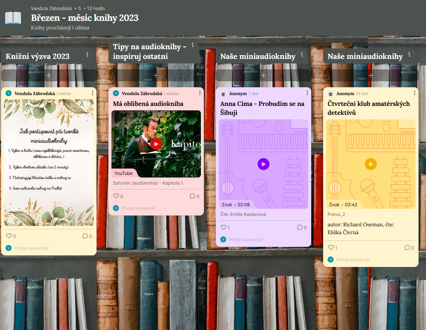Click Vendula Zábrodská author name in header
Image resolution: width=426 pixels, height=330 pixels.
click(x=51, y=8)
